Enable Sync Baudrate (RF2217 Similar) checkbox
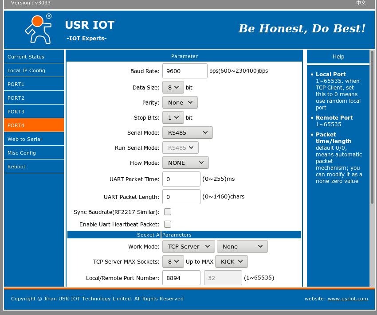This screenshot has width=377, height=315. 168,212
